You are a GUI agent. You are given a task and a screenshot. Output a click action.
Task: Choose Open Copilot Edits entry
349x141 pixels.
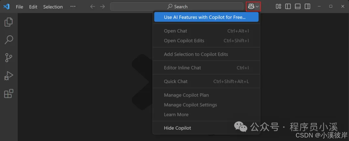(x=206, y=41)
